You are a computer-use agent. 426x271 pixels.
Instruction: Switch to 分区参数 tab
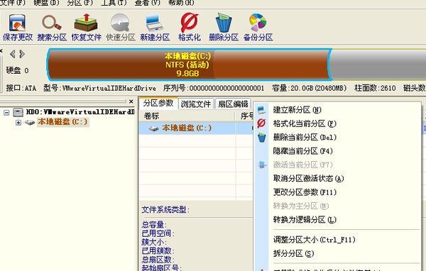[158, 103]
